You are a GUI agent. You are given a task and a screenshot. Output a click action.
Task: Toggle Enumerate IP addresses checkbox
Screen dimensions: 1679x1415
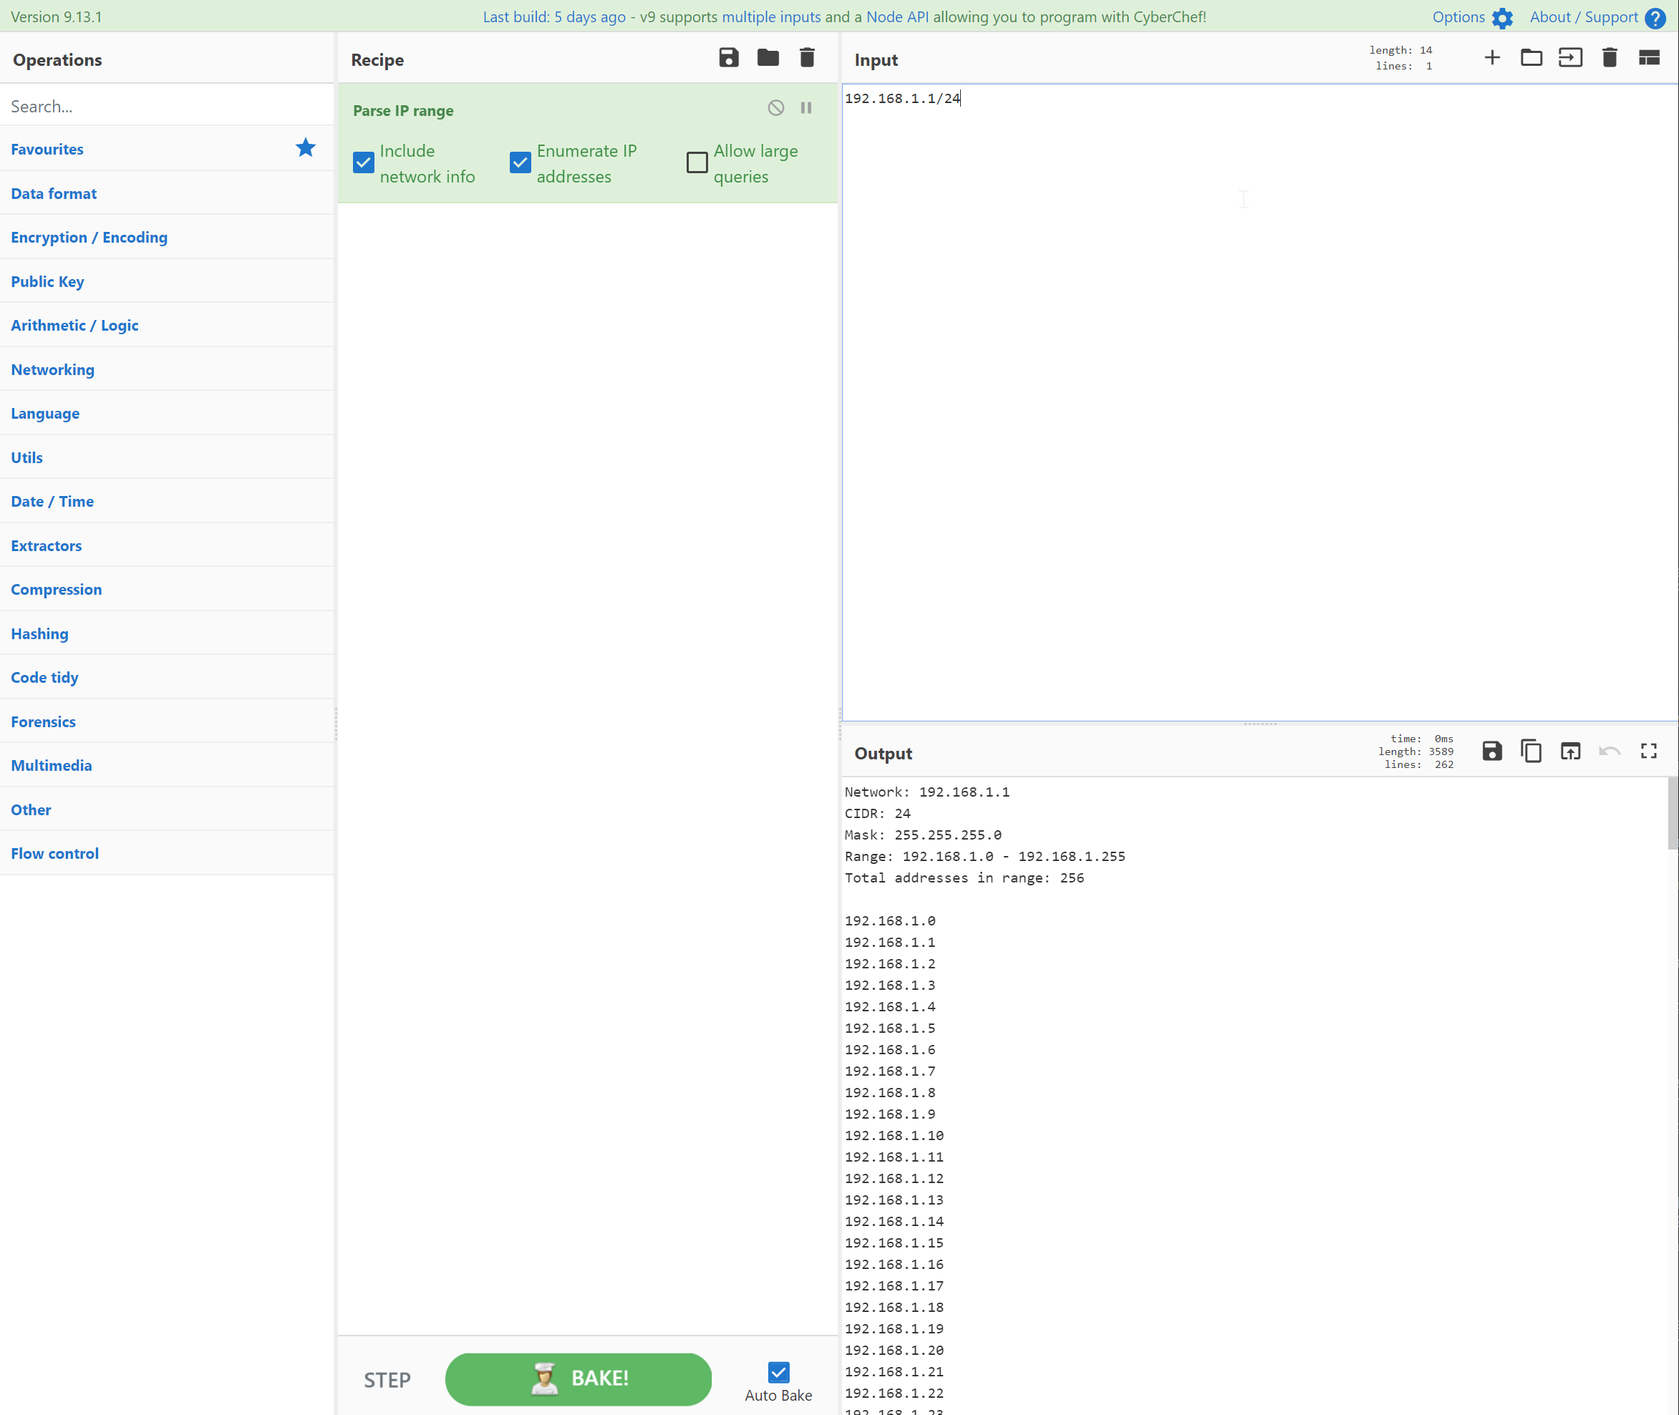click(520, 163)
